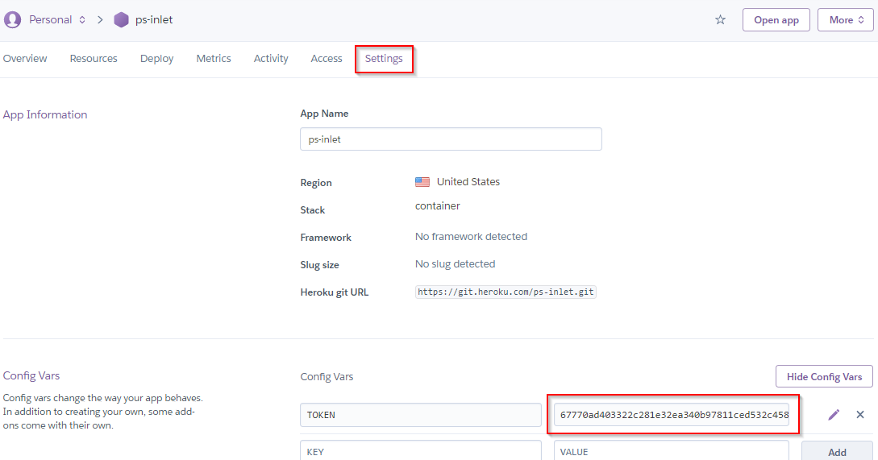Click the Add config var button
Screen dimensions: 878x460
pos(837,451)
